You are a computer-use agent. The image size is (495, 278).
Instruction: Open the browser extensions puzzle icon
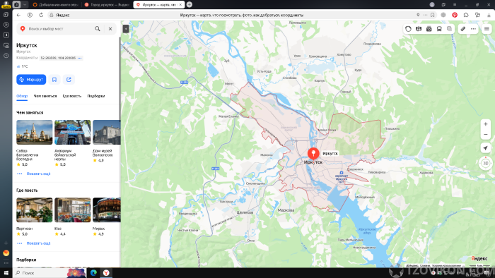pyautogui.click(x=466, y=15)
